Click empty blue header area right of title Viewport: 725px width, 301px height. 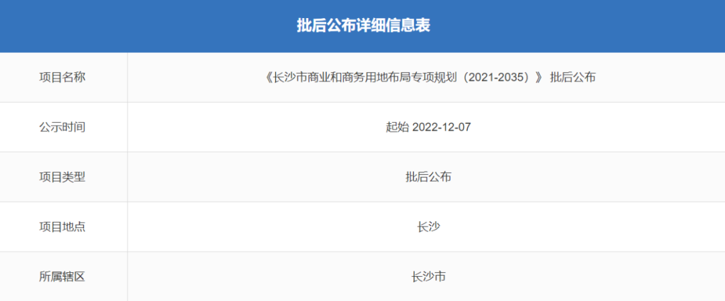[x=578, y=26]
